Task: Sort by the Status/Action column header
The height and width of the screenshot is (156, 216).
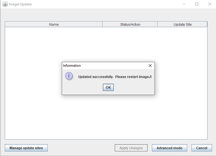Action: point(130,24)
